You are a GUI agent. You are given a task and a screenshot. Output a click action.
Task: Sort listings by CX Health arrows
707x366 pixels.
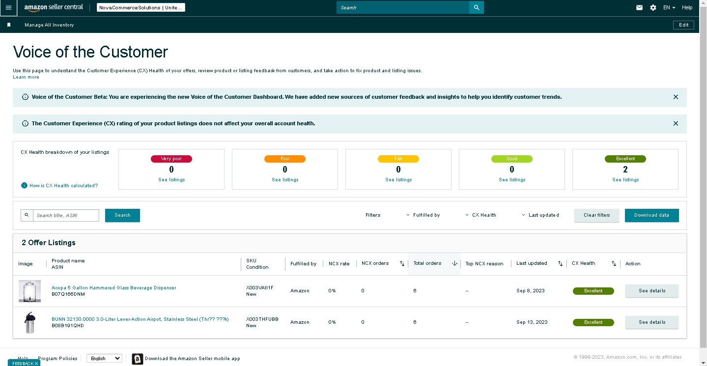click(614, 264)
